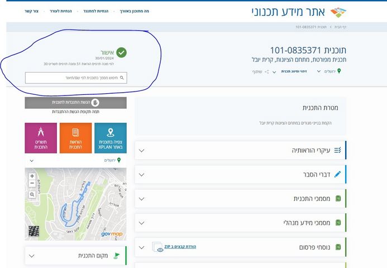Open the תשריט התכנית purple tile
Image resolution: width=387 pixels, height=268 pixels.
pos(41,138)
